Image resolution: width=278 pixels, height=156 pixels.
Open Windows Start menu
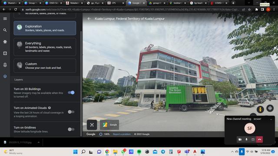coord(75,152)
